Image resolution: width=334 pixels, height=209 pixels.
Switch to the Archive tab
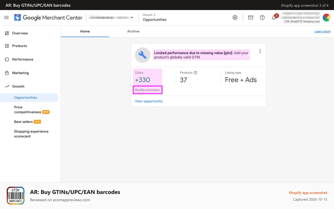click(x=133, y=31)
